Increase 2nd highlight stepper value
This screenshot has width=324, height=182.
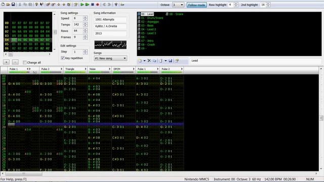coord(268,4)
